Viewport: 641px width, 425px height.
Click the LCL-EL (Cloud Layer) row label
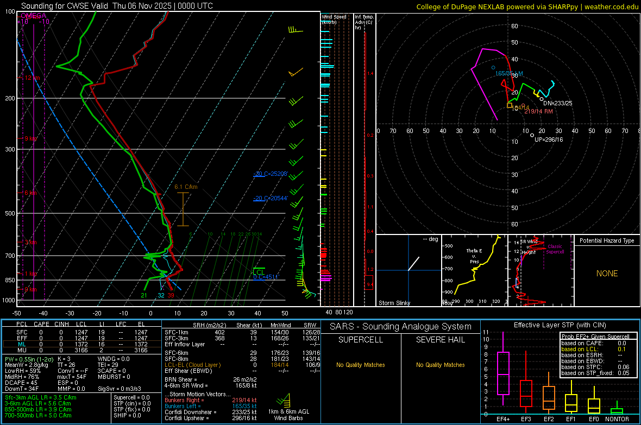[192, 365]
